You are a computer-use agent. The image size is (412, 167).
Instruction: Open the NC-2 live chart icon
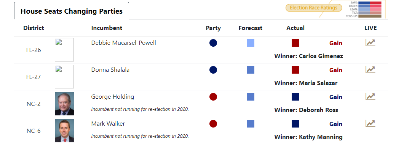[370, 96]
